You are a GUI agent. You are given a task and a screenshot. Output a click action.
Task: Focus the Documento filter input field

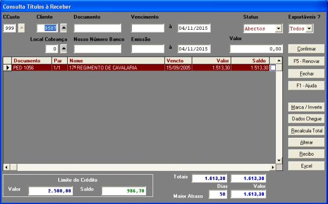pyautogui.click(x=98, y=28)
